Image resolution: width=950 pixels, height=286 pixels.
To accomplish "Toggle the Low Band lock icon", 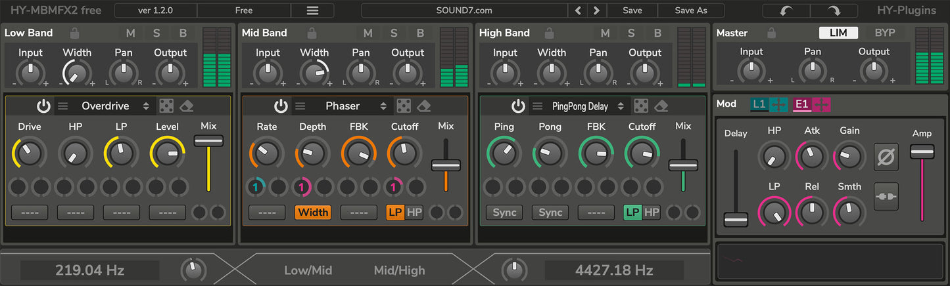I will pyautogui.click(x=75, y=33).
